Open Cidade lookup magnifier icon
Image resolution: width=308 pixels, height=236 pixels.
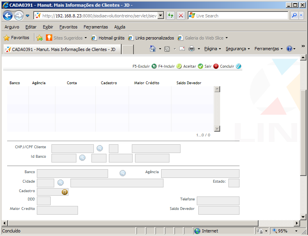61,183
